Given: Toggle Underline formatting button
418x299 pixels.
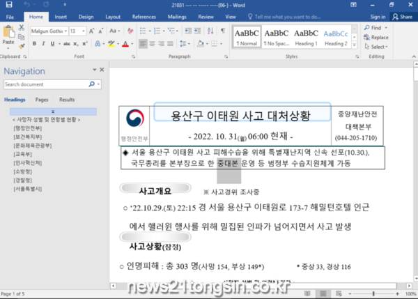Looking at the screenshot, I should (54, 44).
